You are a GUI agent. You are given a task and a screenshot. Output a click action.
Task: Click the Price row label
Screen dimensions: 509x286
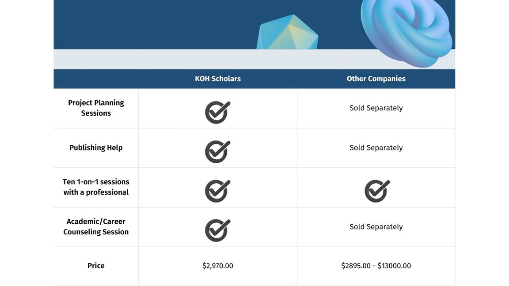tap(96, 266)
